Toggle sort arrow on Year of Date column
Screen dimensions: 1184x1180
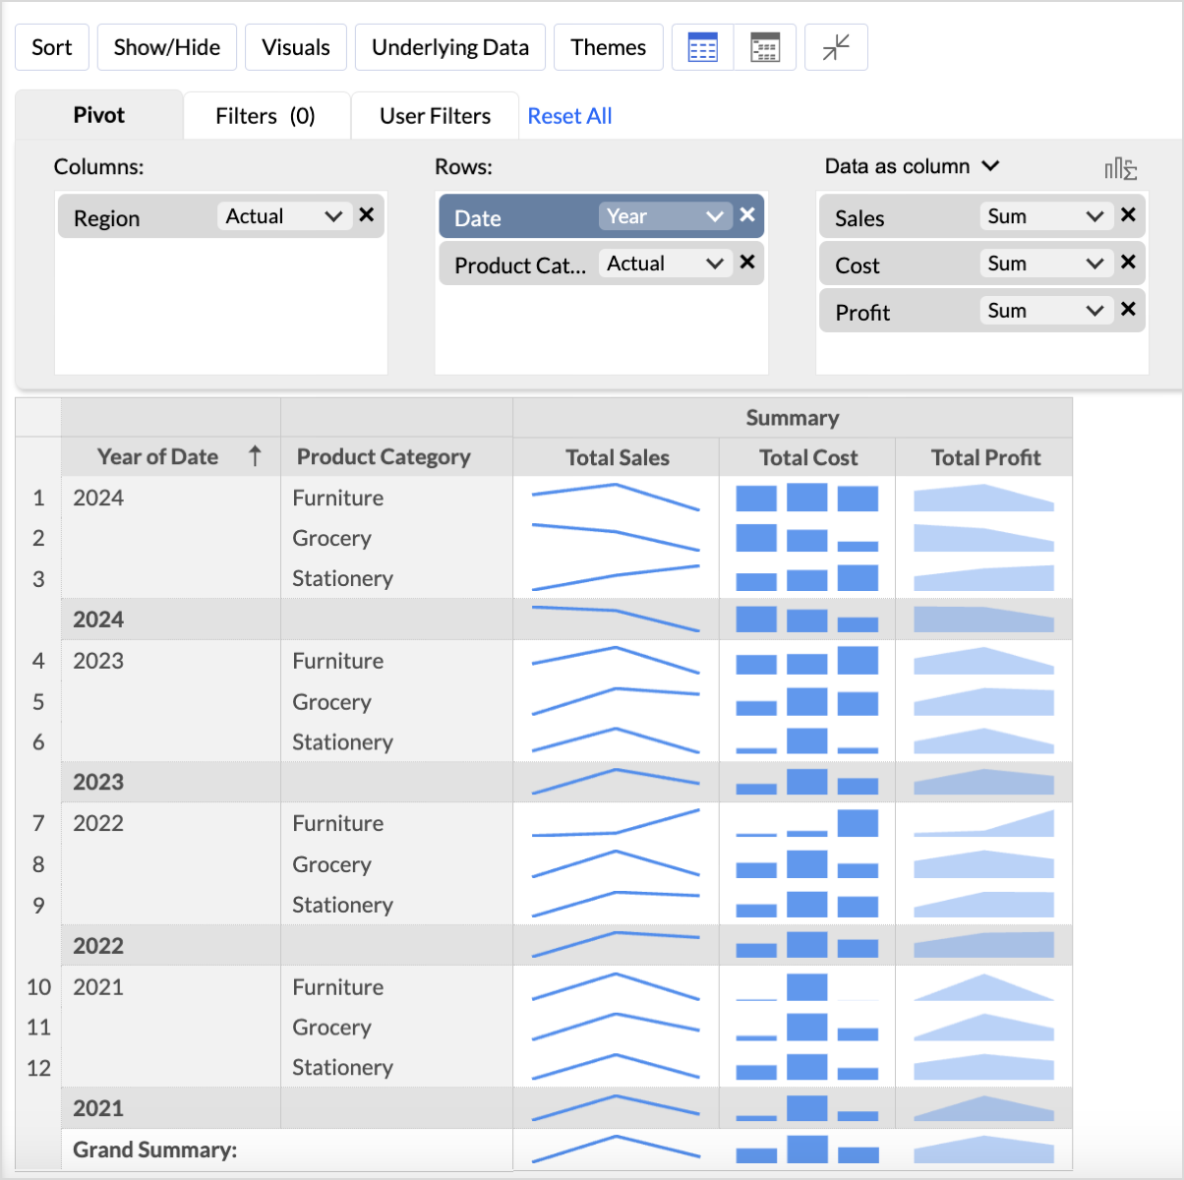pos(255,456)
